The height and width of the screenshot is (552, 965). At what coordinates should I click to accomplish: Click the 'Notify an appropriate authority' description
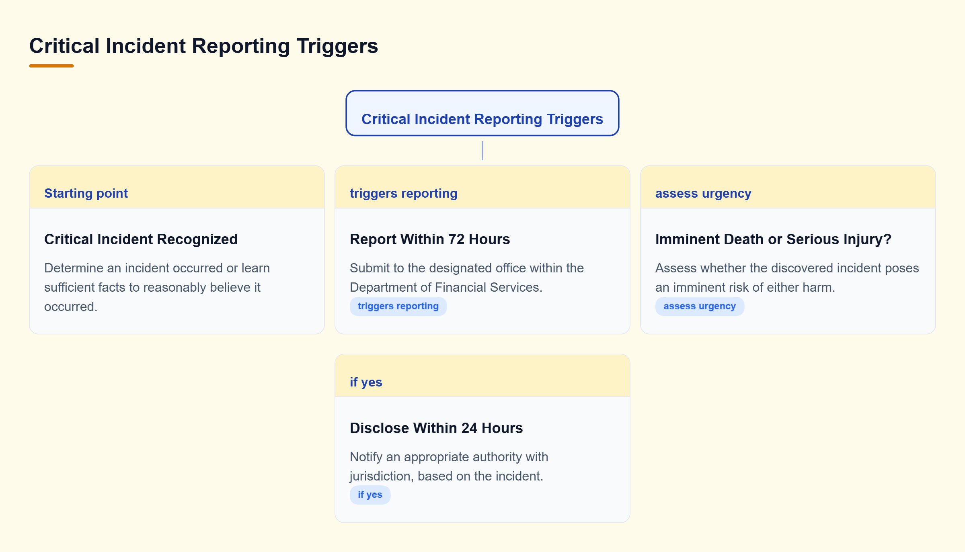click(x=449, y=466)
